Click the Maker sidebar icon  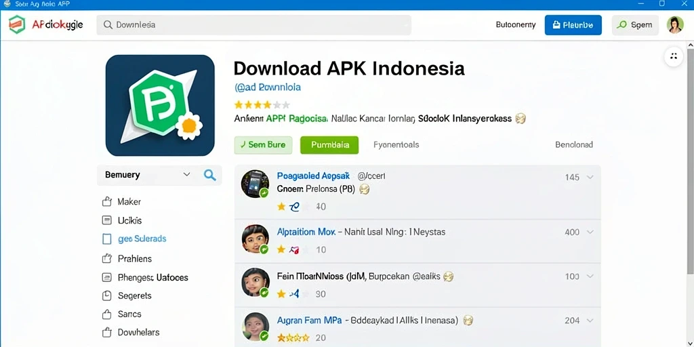106,202
